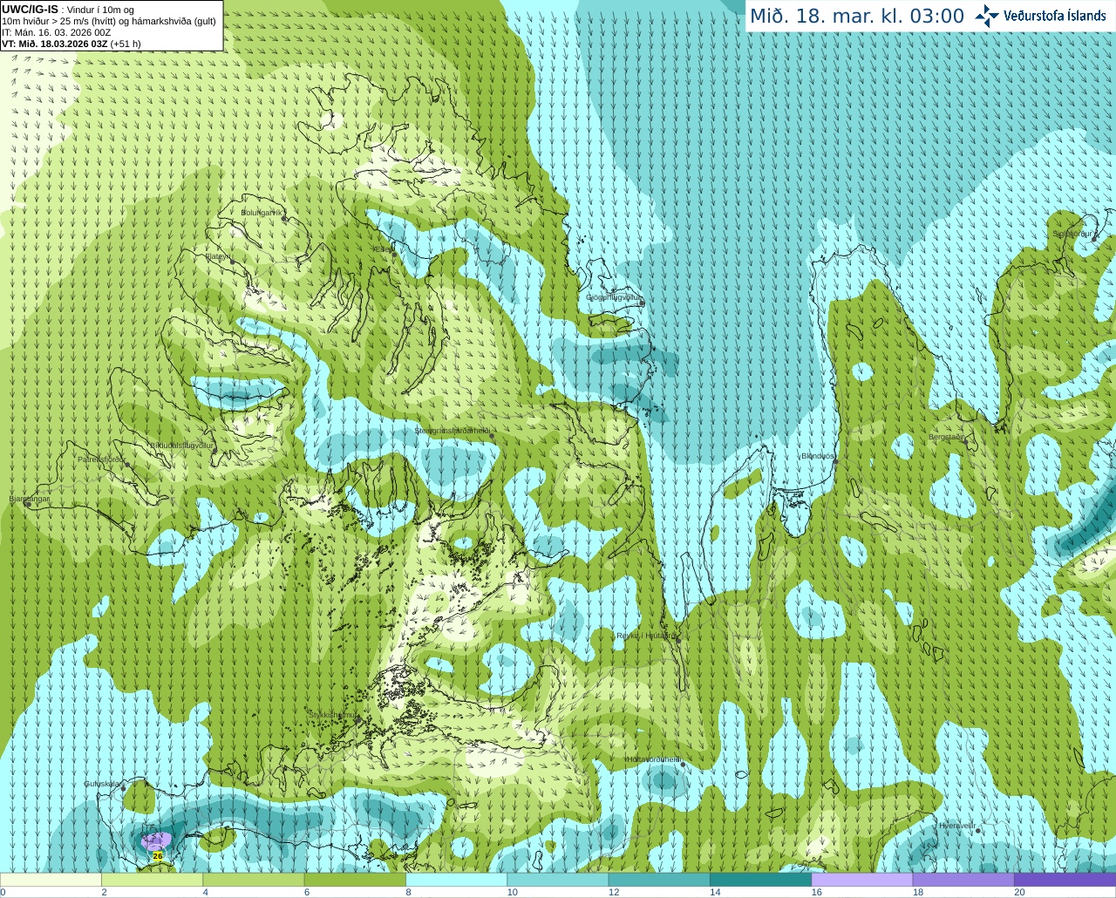The width and height of the screenshot is (1116, 898).
Task: Select the 8–10 m/s legend color band
Action: point(456,880)
